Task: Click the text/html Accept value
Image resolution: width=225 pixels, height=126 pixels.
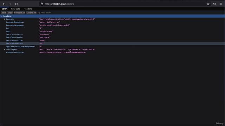Action: pyautogui.click(x=67, y=19)
